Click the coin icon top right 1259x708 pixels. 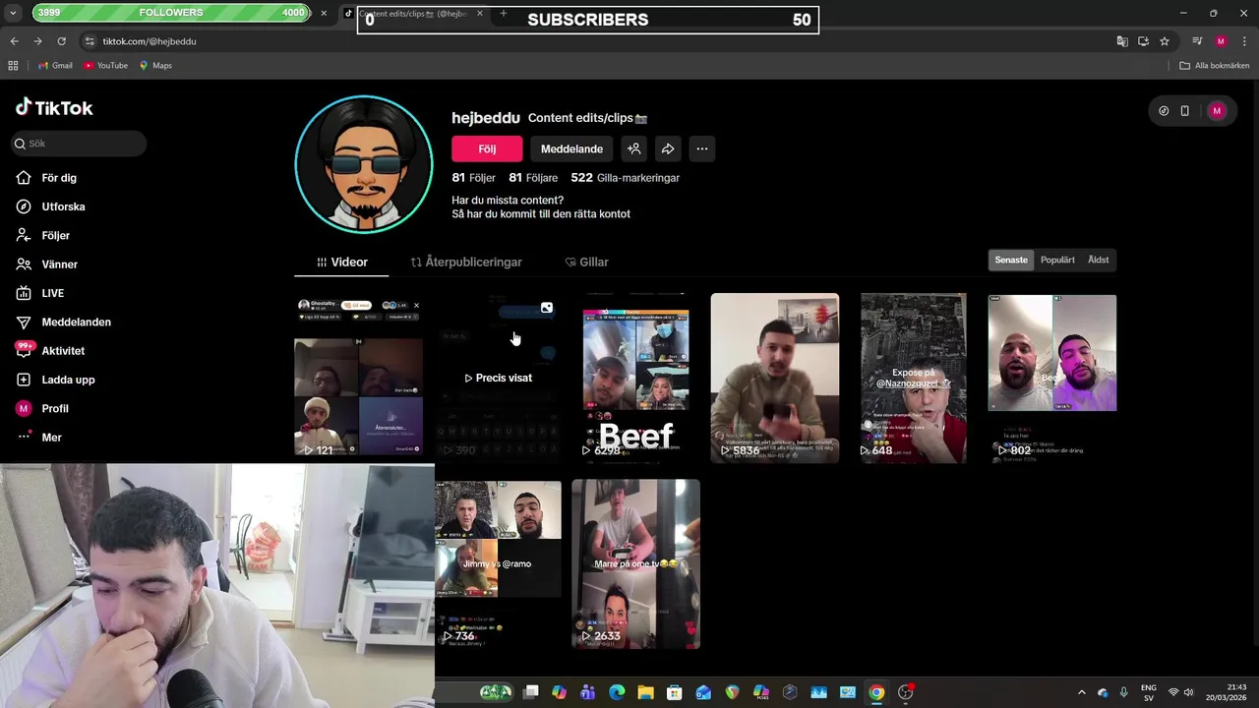coord(1164,111)
